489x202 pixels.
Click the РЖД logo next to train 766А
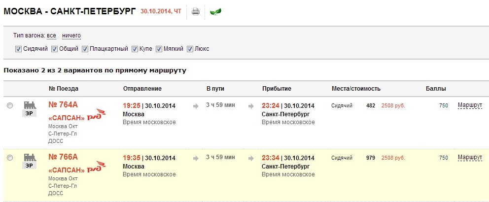pyautogui.click(x=96, y=169)
